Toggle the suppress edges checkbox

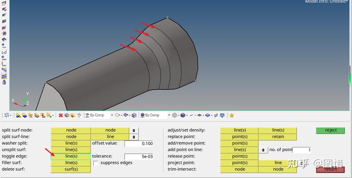[95, 163]
